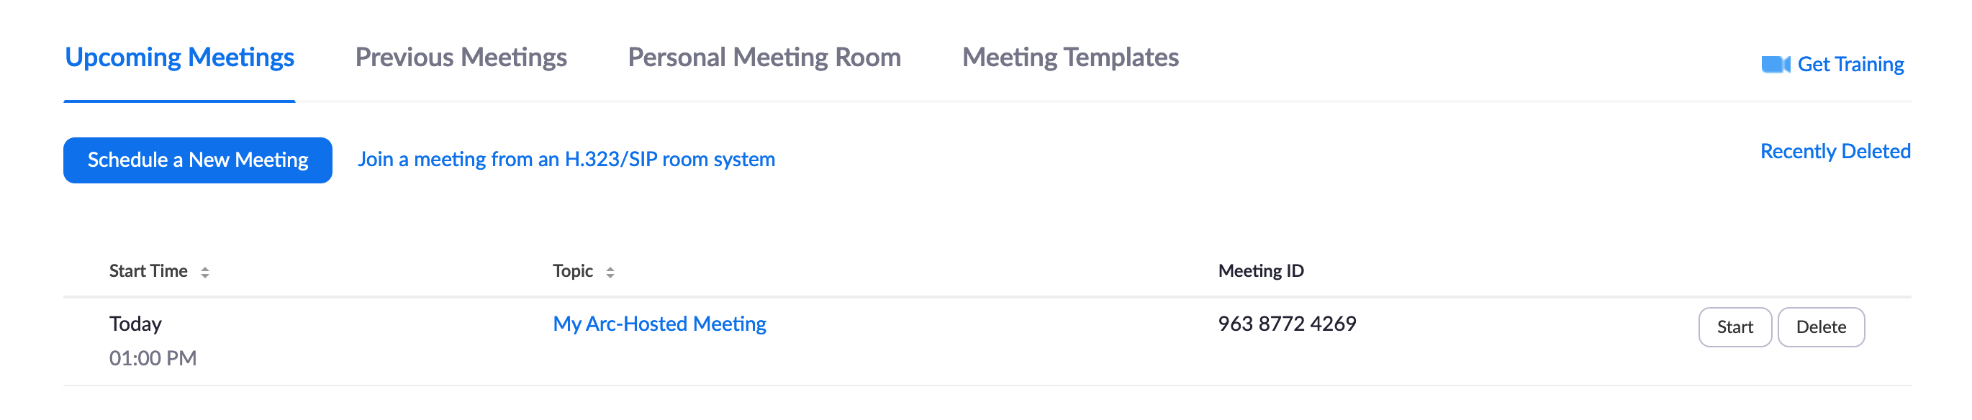Click the Today start date text
Viewport: 1972px width, 420px height.
[135, 324]
